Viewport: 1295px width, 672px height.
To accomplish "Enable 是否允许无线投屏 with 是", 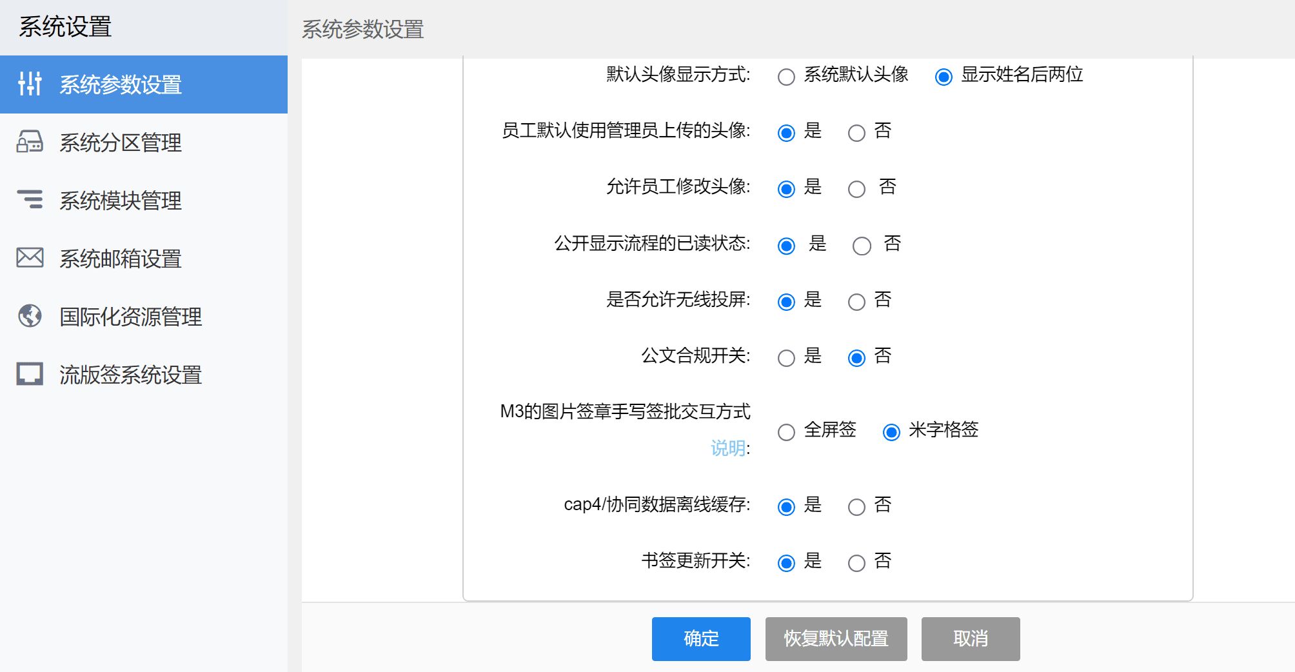I will [x=786, y=302].
